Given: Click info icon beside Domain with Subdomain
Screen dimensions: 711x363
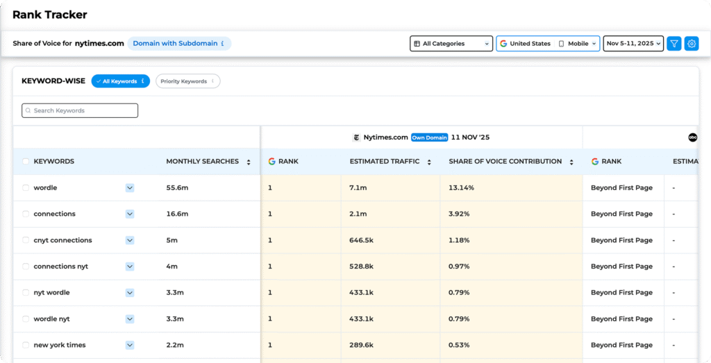Looking at the screenshot, I should (223, 44).
